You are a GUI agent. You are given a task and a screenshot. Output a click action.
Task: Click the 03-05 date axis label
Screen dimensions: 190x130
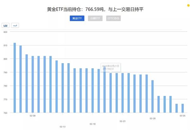(x=182, y=115)
